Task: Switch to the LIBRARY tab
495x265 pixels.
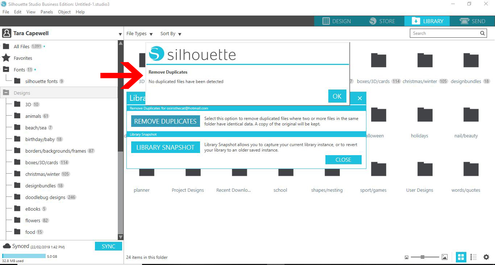Action: point(427,21)
